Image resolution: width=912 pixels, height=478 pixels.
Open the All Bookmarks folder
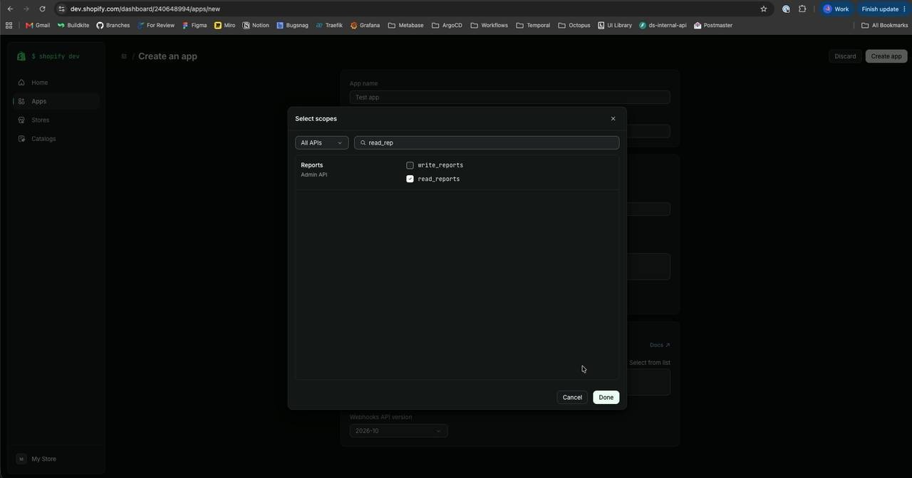click(x=885, y=26)
